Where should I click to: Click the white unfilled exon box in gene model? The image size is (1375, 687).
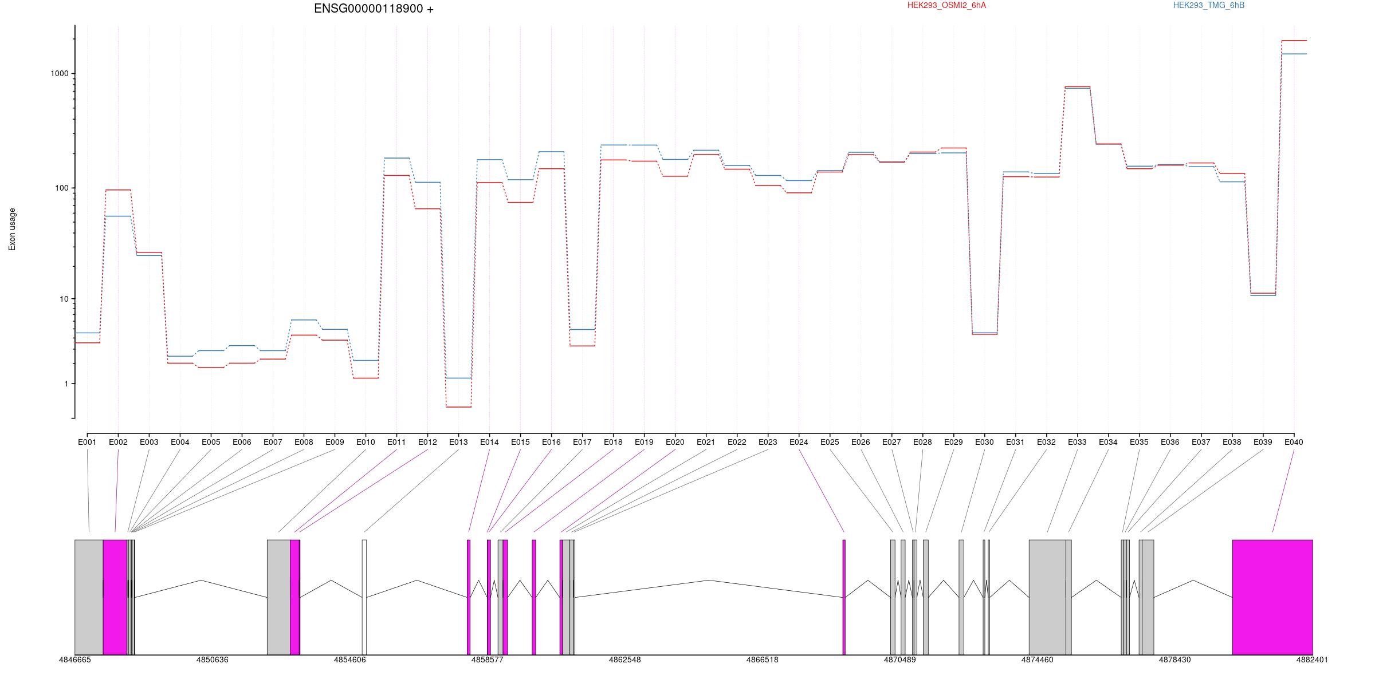[364, 597]
